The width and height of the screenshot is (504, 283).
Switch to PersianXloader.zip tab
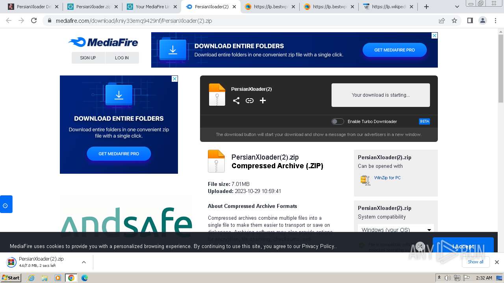click(x=93, y=7)
